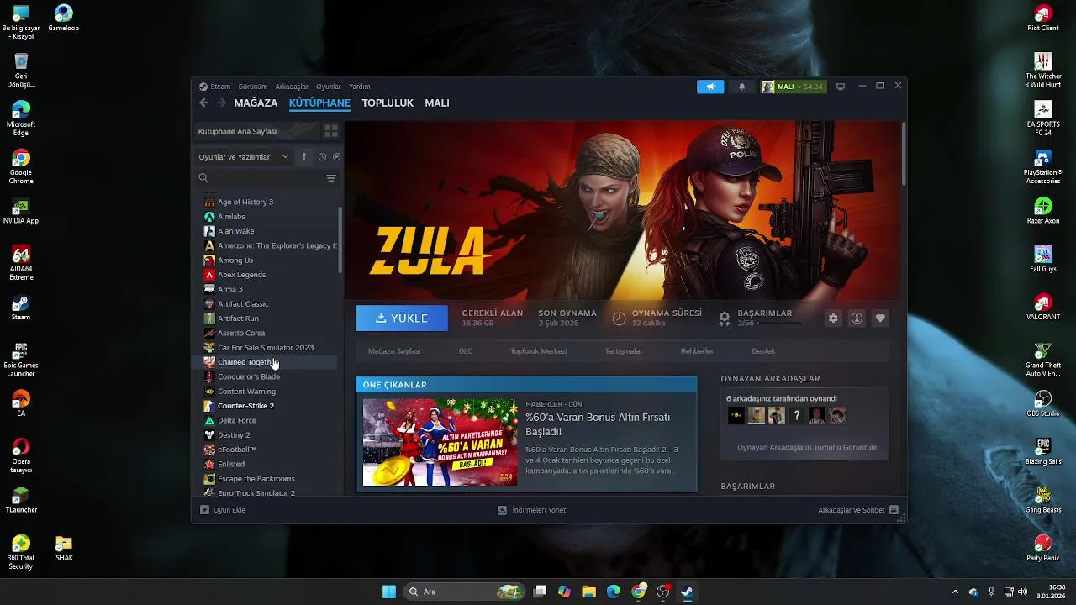
Task: Click Zula achievements progress bar
Action: [x=779, y=323]
